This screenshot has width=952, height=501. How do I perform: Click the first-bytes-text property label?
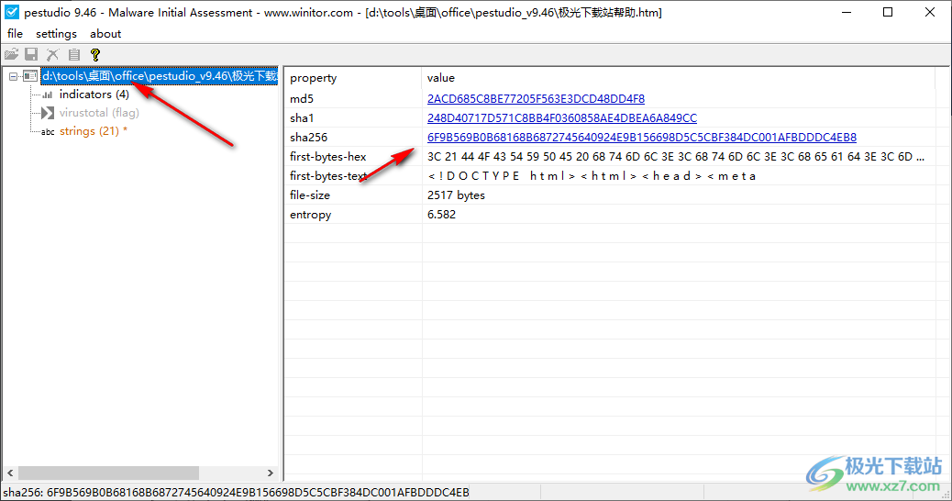pyautogui.click(x=328, y=176)
